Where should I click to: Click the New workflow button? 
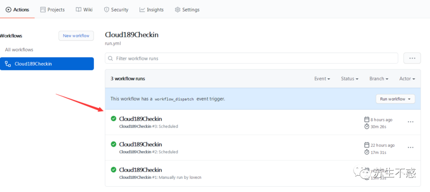pyautogui.click(x=76, y=36)
